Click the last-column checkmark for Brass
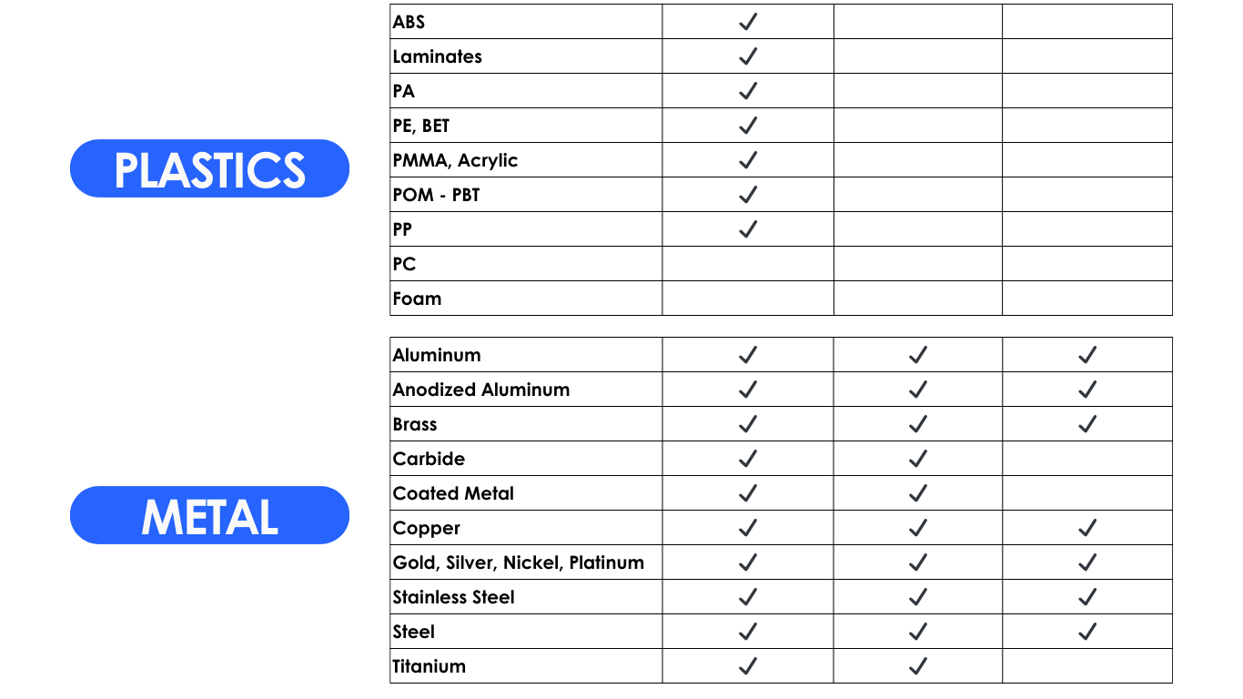Screen dimensions: 1243x699 (1087, 424)
